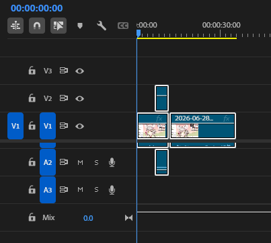Screen dimensions: 271x243
Task: Hide track V2 output with eye
Action: pyautogui.click(x=79, y=99)
